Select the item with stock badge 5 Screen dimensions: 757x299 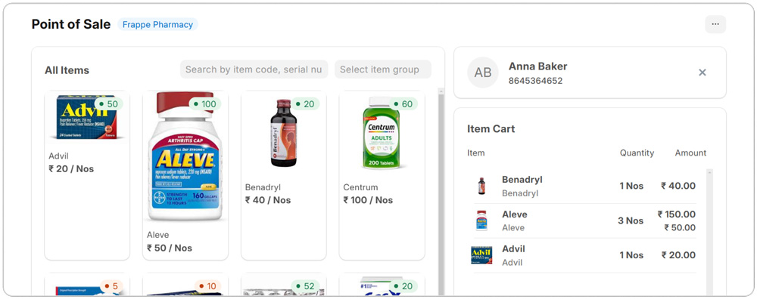(x=87, y=285)
